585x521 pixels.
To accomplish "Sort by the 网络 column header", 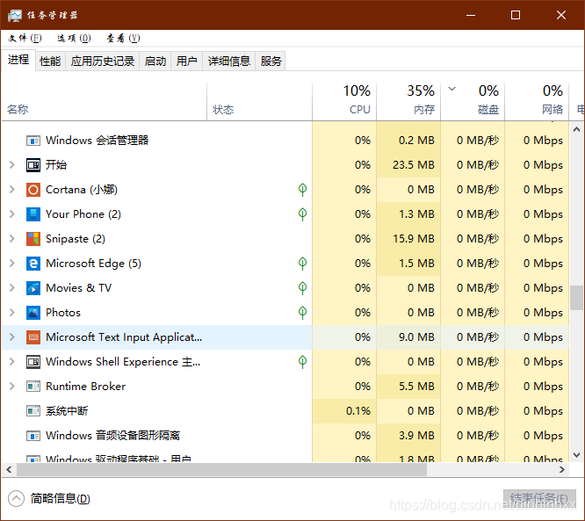I will click(x=537, y=101).
